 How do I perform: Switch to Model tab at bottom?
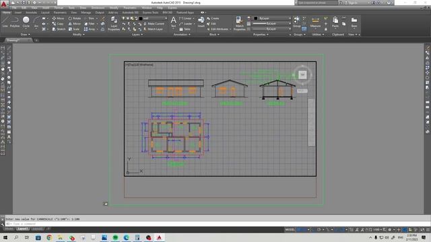pos(9,229)
